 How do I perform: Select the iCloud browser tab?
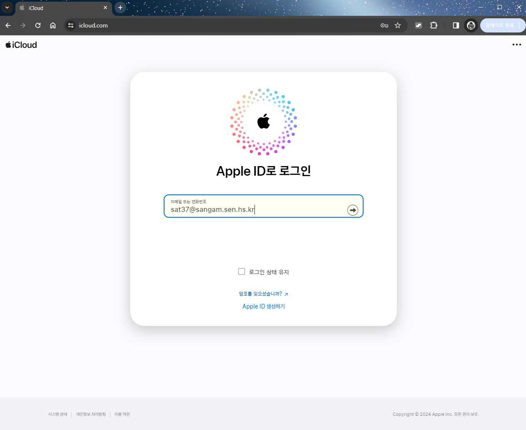click(64, 8)
